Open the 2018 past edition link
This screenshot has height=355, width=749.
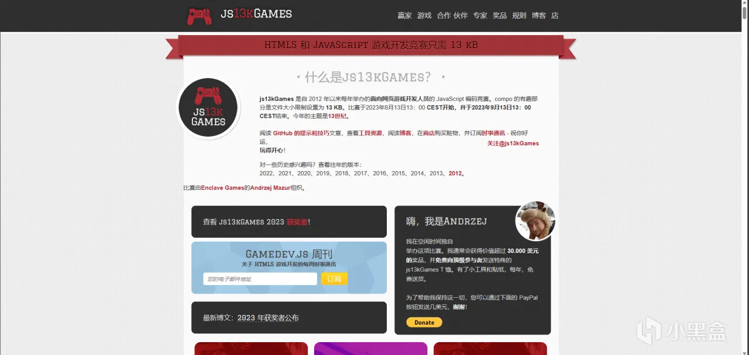click(x=342, y=173)
